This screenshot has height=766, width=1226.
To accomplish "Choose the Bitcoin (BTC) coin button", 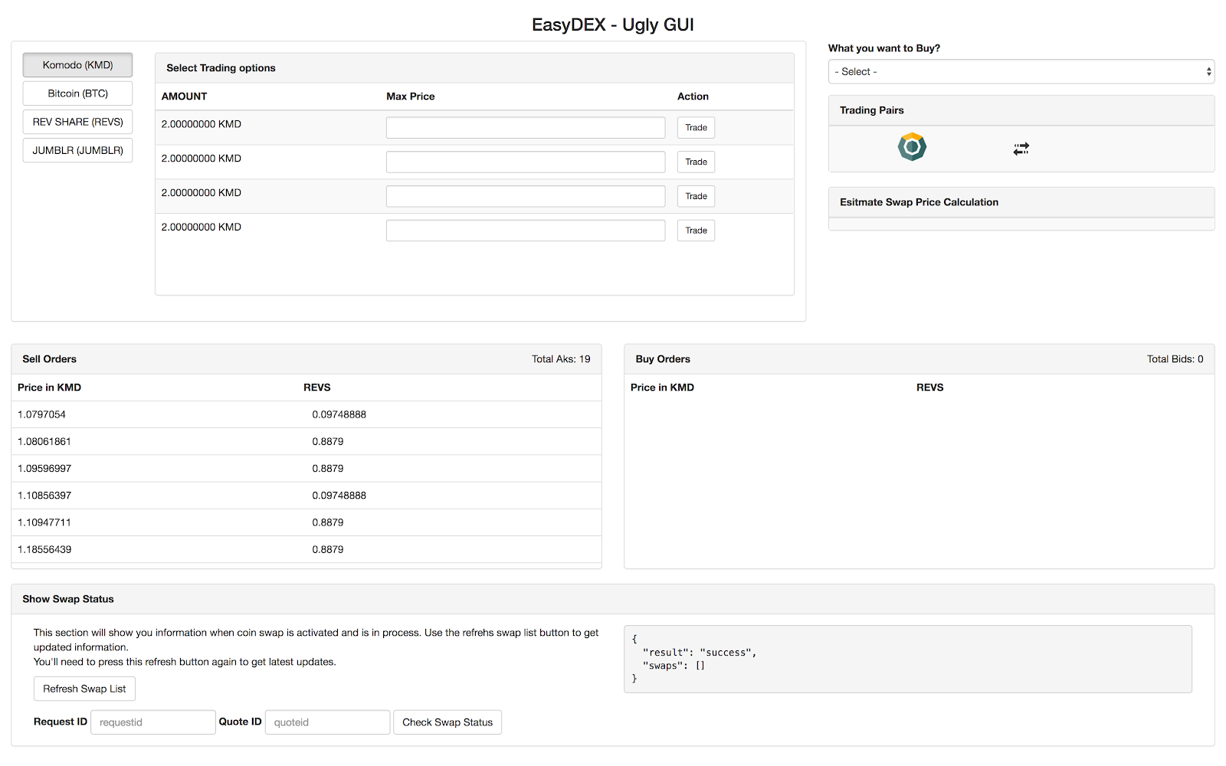I will (x=77, y=93).
